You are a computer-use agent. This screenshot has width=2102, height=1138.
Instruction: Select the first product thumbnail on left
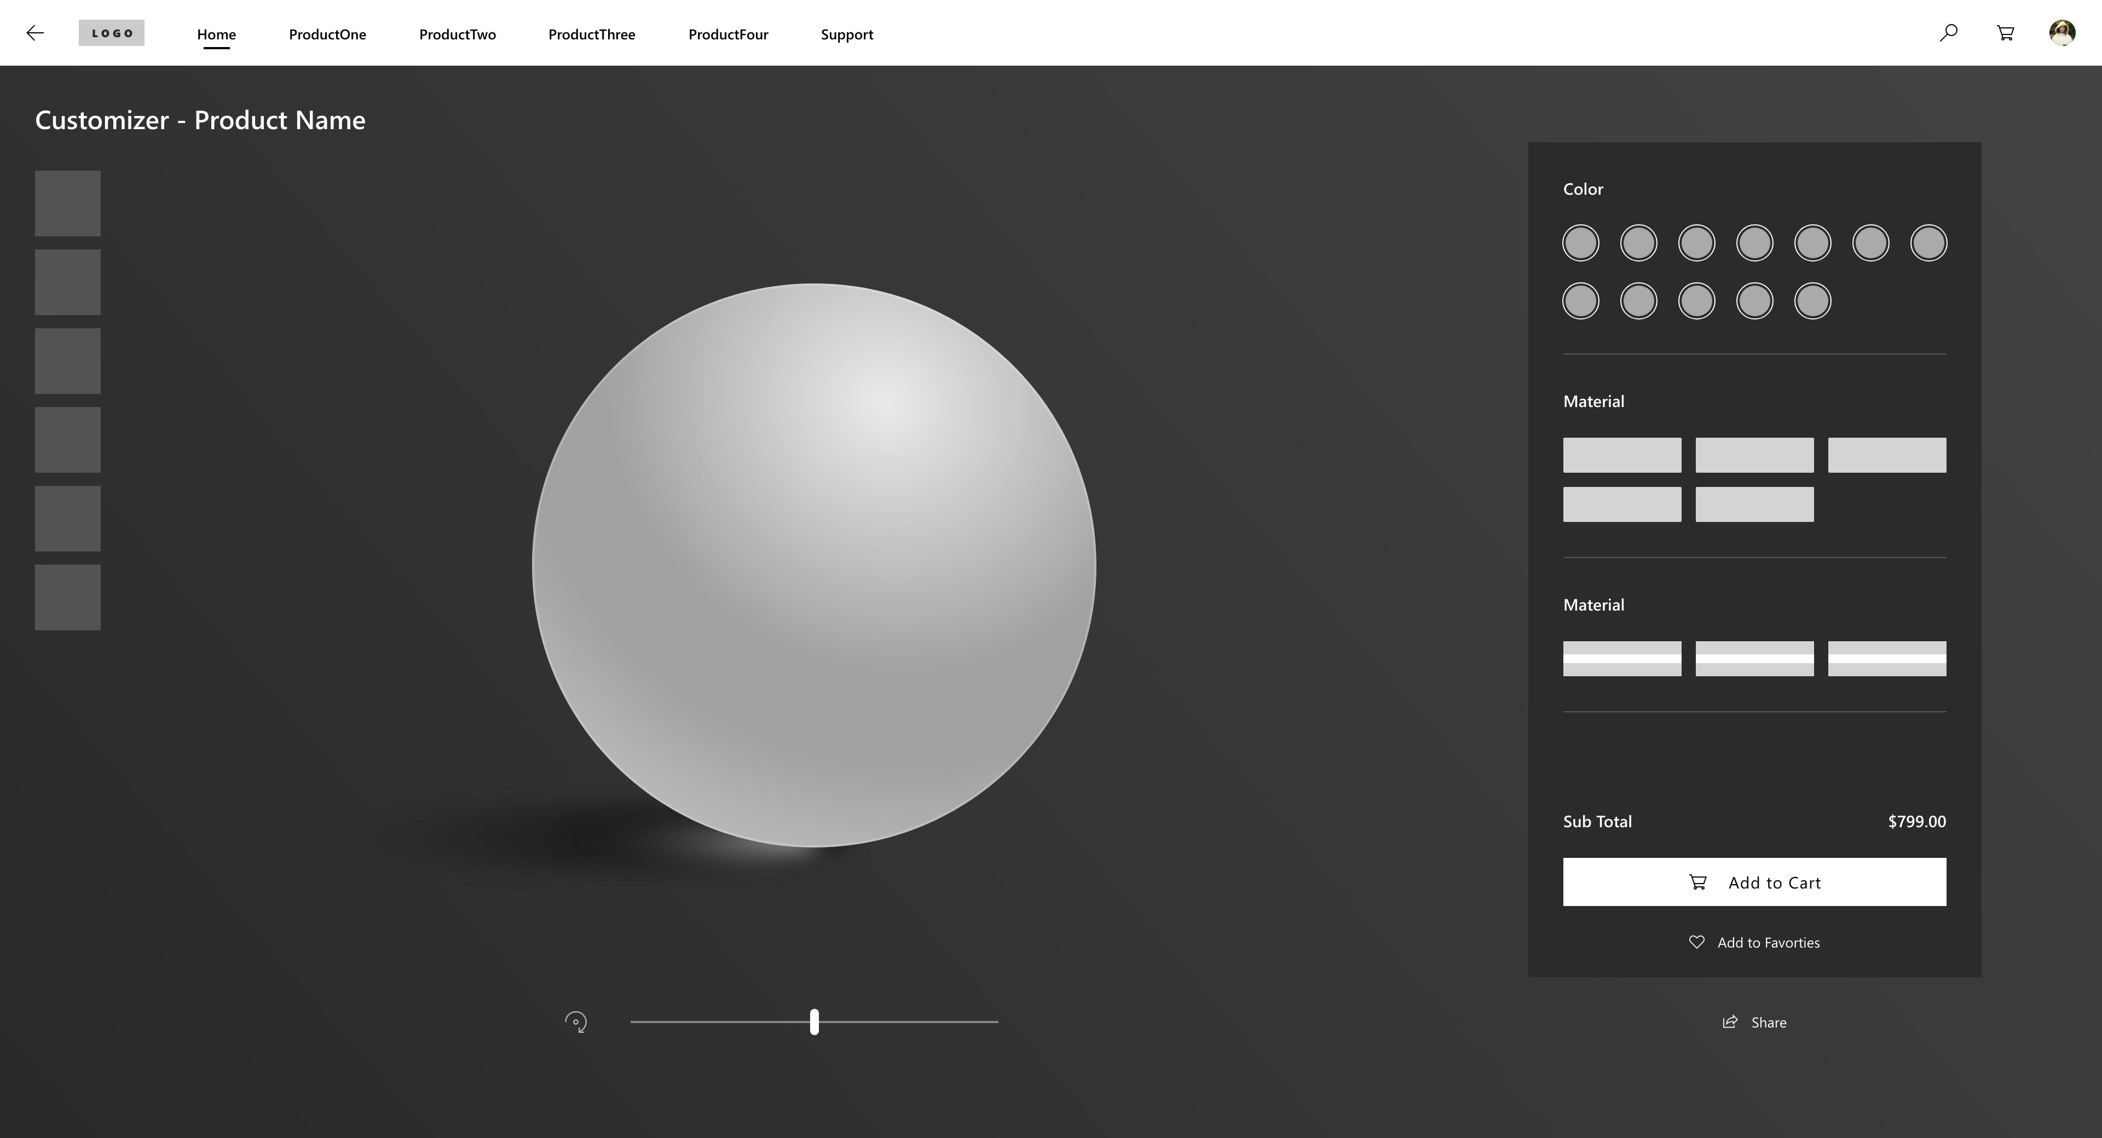[68, 203]
